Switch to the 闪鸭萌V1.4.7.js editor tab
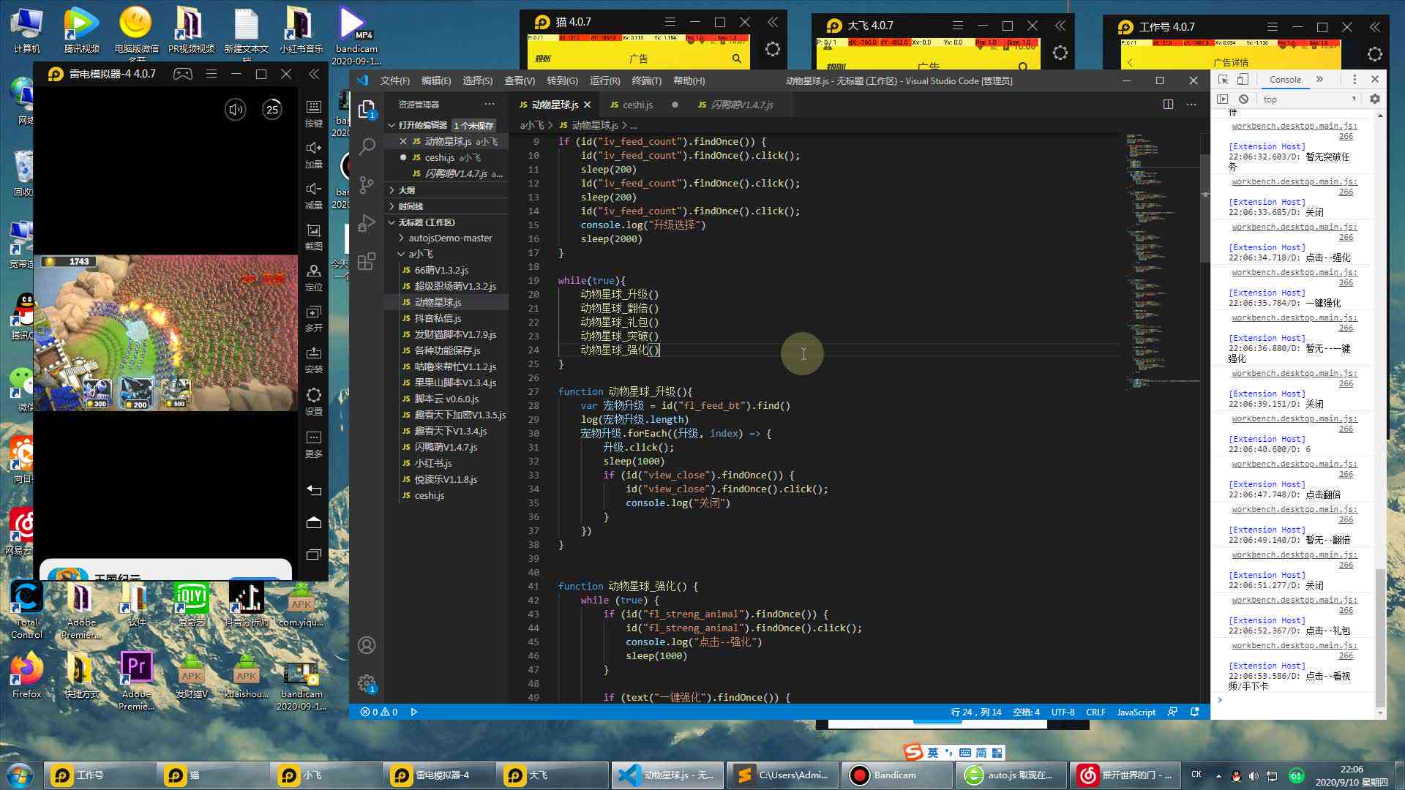The height and width of the screenshot is (790, 1405). point(741,105)
